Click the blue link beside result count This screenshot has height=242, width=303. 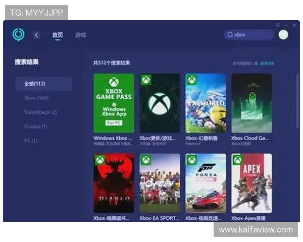click(267, 64)
